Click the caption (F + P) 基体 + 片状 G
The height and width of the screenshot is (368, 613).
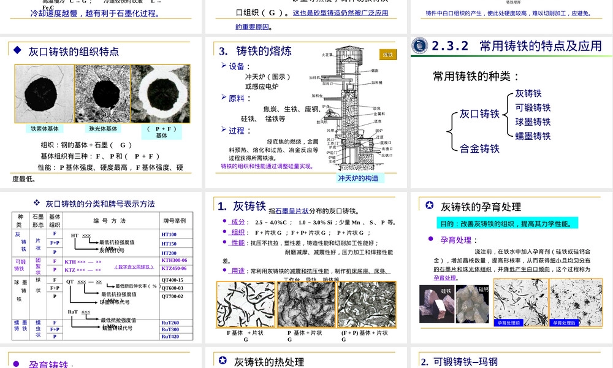pos(364,335)
